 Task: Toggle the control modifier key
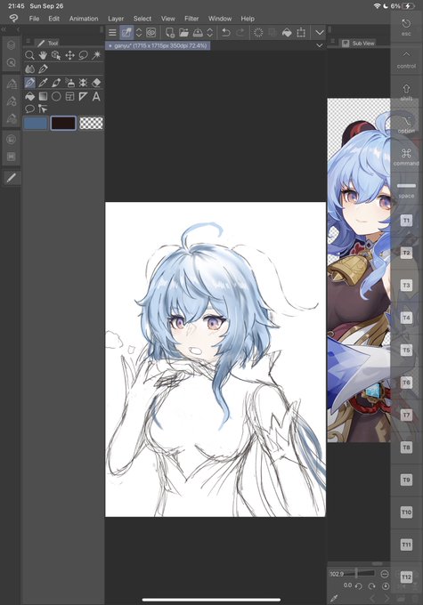coord(406,60)
